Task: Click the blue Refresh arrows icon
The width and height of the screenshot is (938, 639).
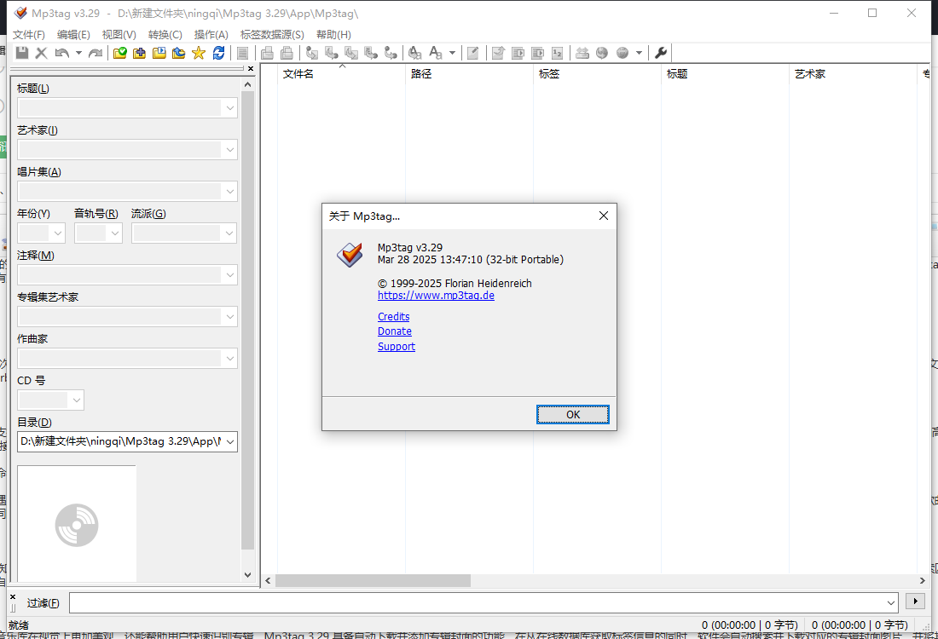Action: pyautogui.click(x=218, y=53)
